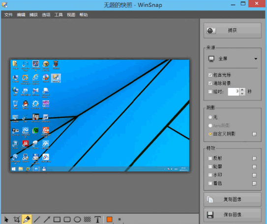The image size is (267, 224).
Task: Maximize the WinSnap window
Action: click(243, 4)
